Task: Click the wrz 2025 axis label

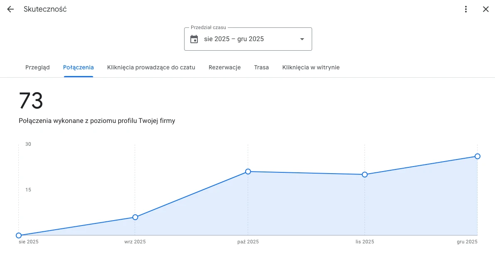Action: [135, 241]
